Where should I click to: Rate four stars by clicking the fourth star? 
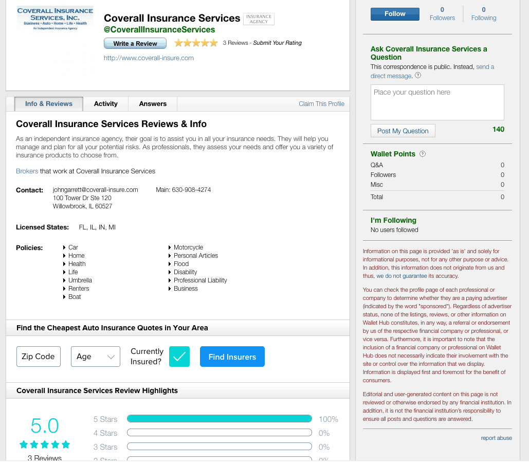tap(204, 43)
